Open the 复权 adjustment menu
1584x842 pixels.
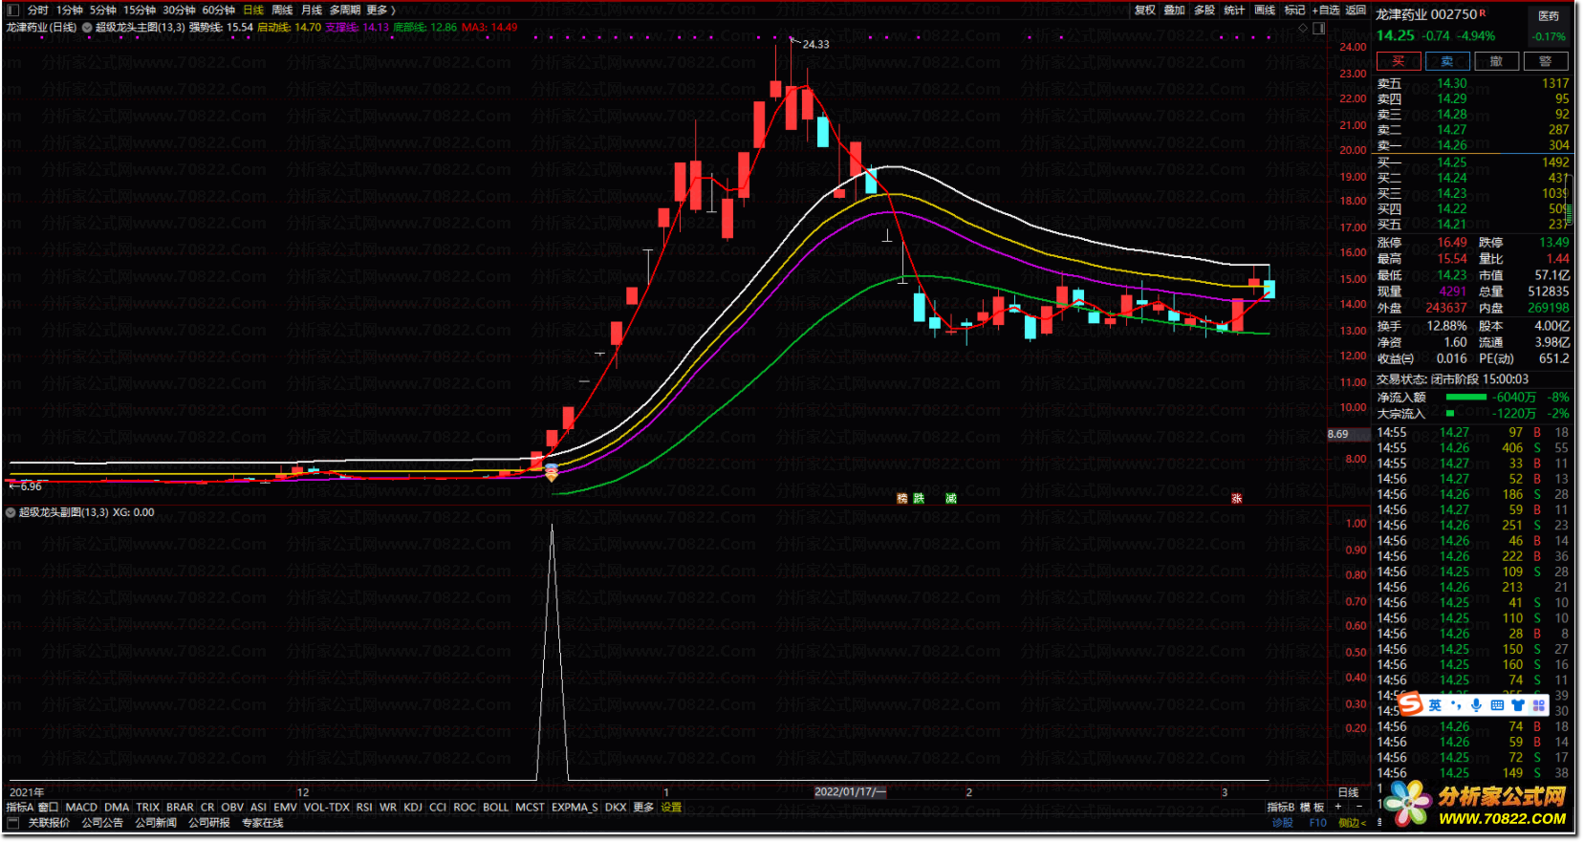pyautogui.click(x=1145, y=11)
